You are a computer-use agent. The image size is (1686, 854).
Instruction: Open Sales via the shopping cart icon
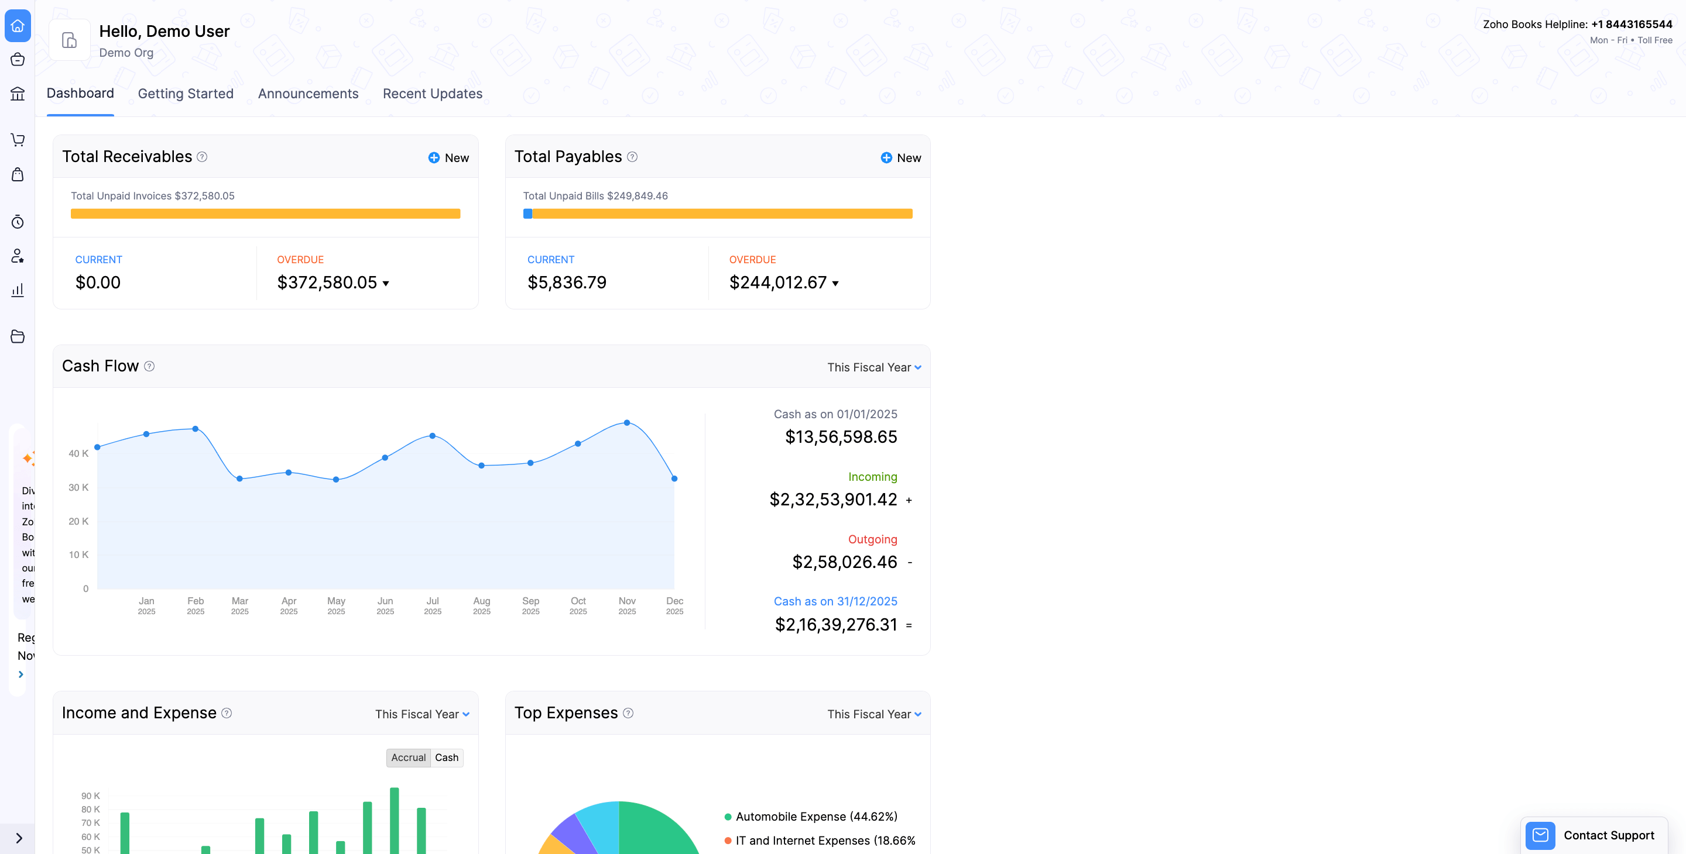(18, 140)
